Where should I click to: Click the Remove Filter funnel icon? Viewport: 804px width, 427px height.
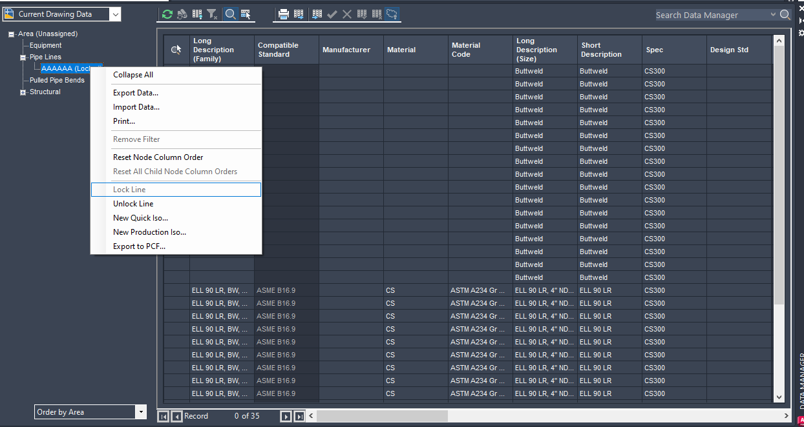pos(211,14)
